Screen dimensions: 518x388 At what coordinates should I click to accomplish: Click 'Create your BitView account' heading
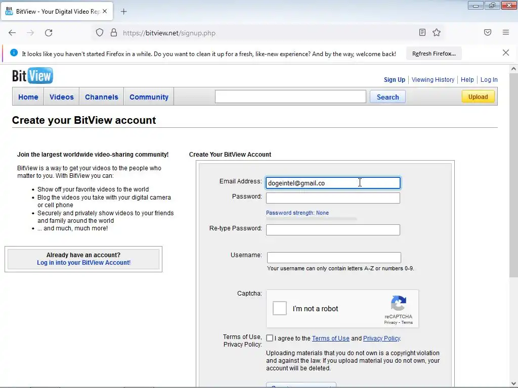click(x=84, y=120)
